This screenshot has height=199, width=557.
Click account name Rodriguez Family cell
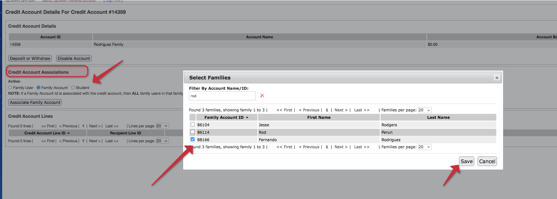260,44
